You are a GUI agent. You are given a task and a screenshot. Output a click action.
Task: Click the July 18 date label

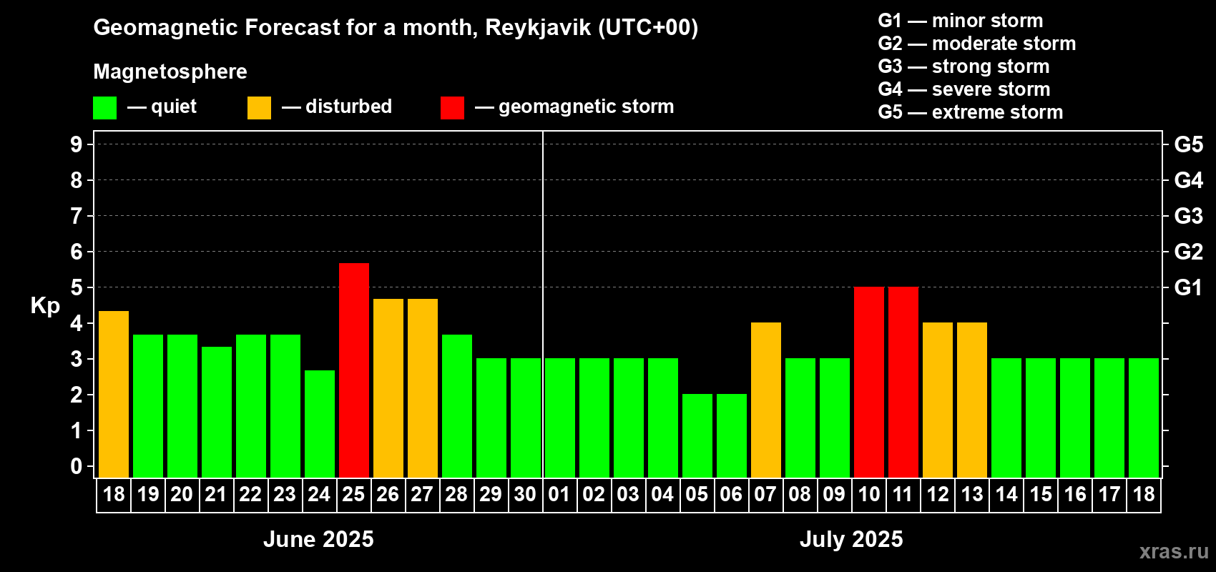pyautogui.click(x=1144, y=494)
